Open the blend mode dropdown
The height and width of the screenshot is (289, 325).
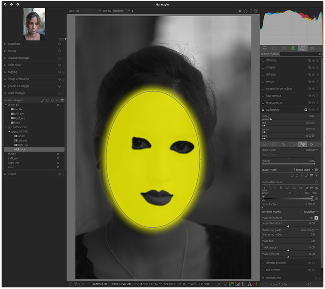pos(311,150)
